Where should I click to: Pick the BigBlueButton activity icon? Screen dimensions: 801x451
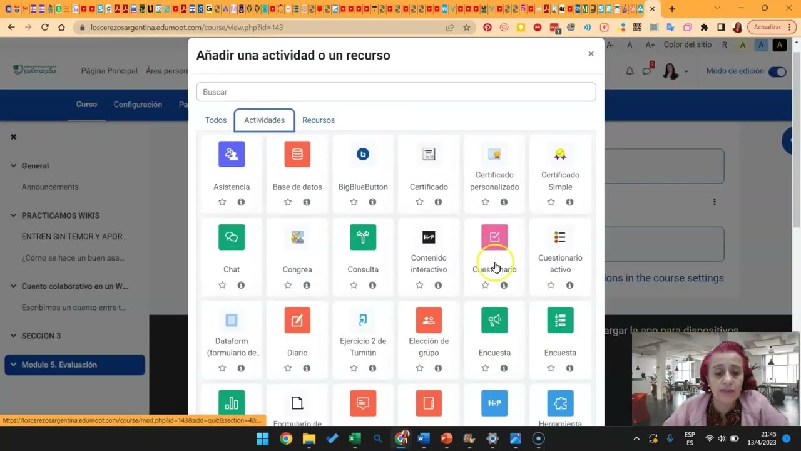pyautogui.click(x=363, y=154)
